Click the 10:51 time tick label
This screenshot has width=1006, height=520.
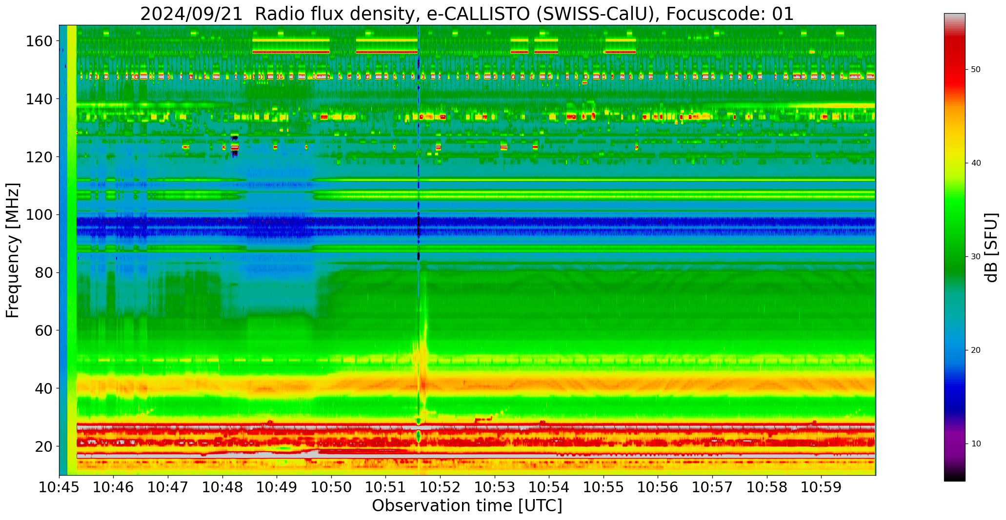(x=386, y=487)
